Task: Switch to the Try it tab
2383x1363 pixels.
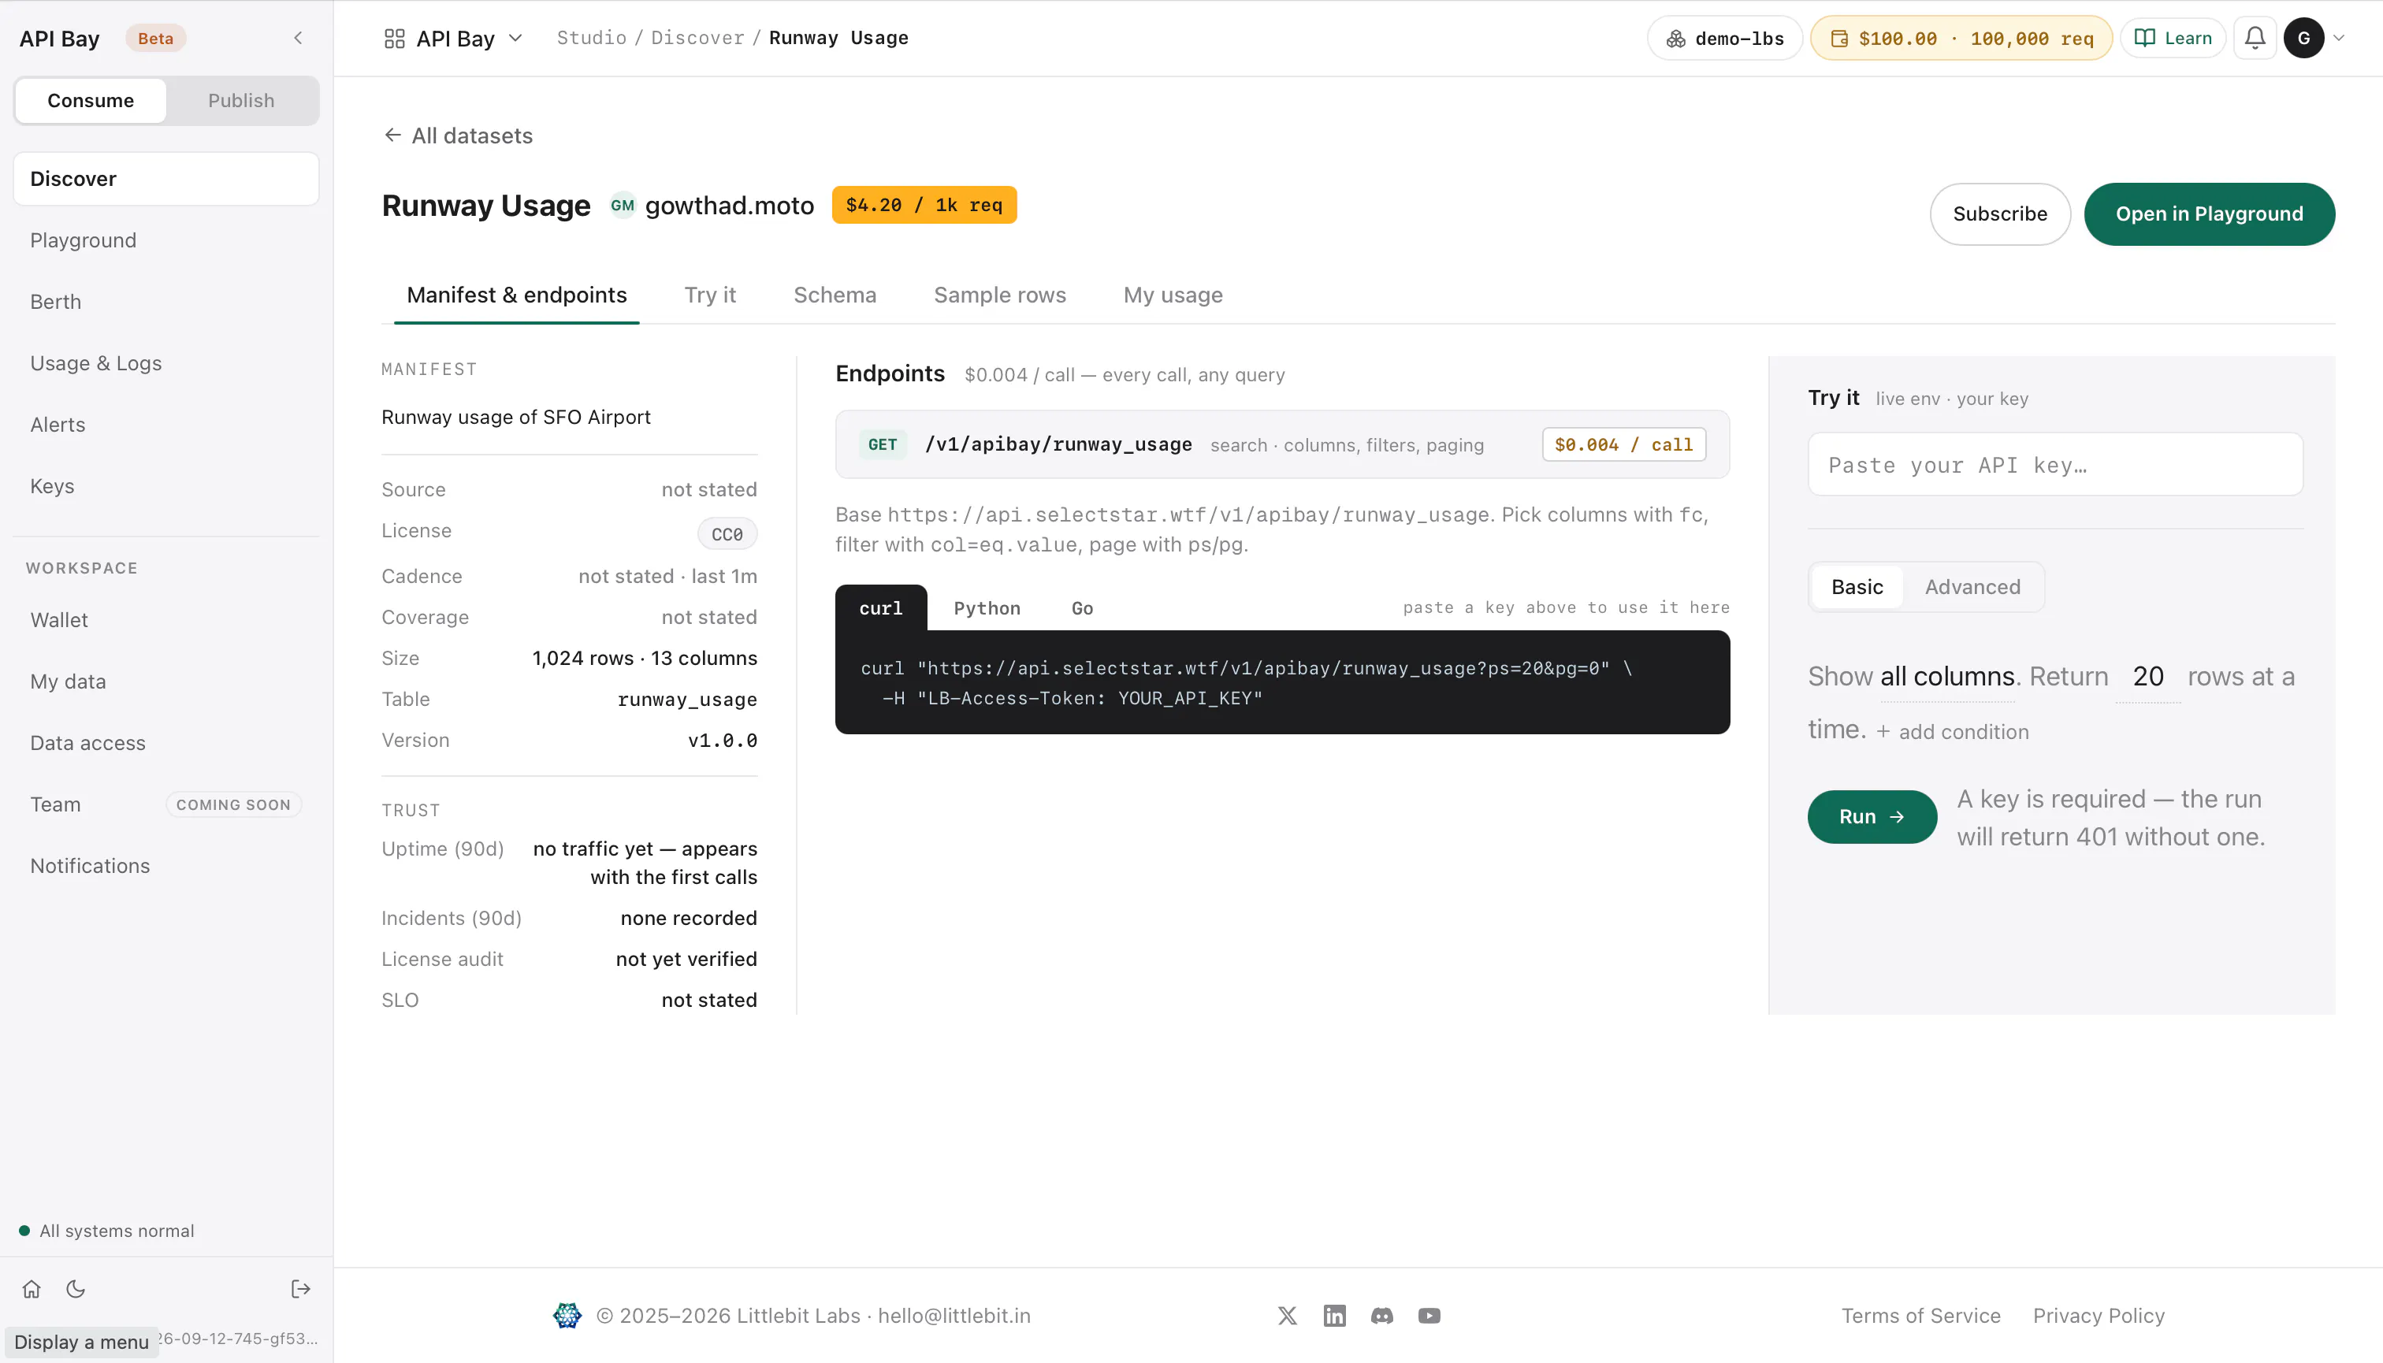Action: click(x=710, y=295)
